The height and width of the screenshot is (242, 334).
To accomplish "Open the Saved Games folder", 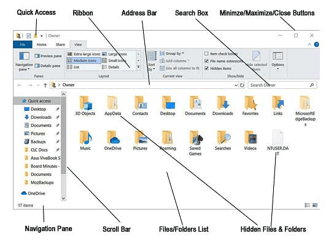I will tap(195, 143).
